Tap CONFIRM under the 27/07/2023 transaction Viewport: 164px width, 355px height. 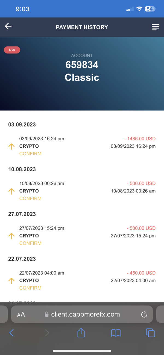[30, 243]
